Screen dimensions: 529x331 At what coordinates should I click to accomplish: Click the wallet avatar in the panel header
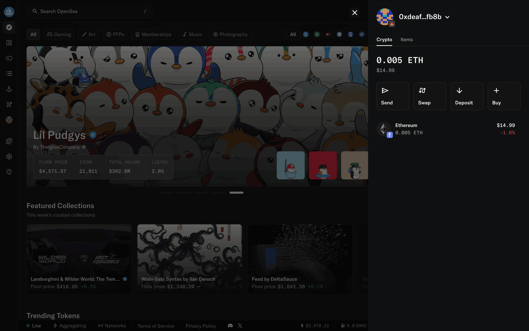(x=385, y=17)
